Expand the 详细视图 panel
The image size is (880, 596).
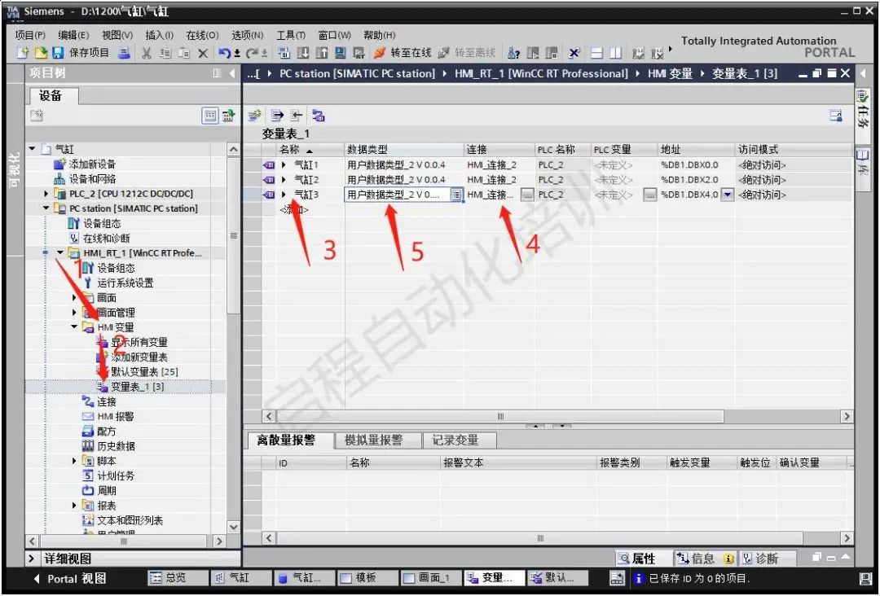coord(33,559)
